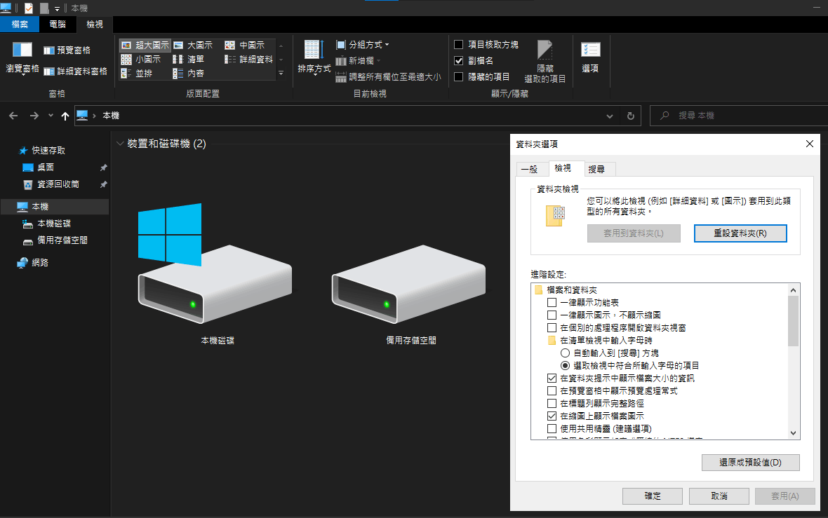
Task: Switch to 一般 tab in 資料夾選項
Action: (x=533, y=169)
